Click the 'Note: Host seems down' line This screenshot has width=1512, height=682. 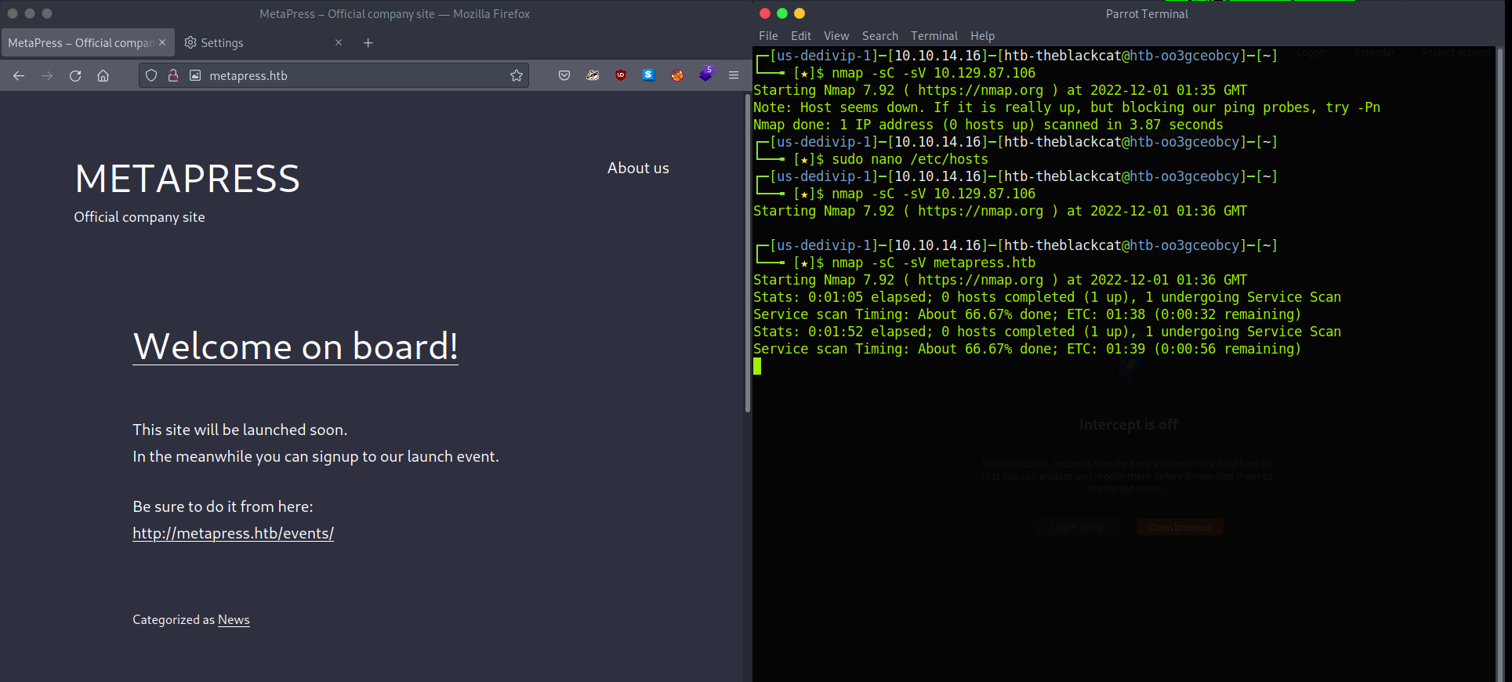tap(1067, 107)
